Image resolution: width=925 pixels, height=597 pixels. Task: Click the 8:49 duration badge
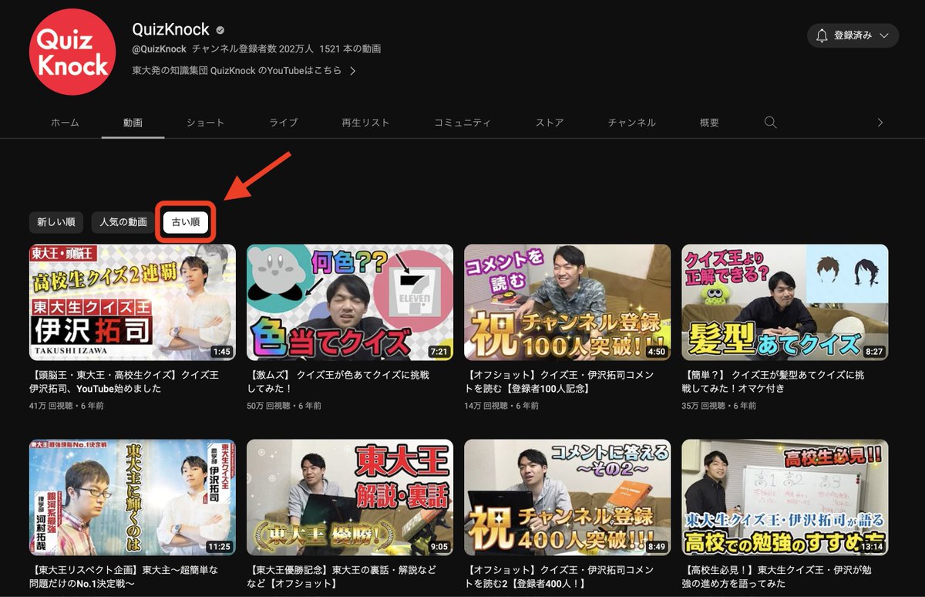click(x=656, y=547)
